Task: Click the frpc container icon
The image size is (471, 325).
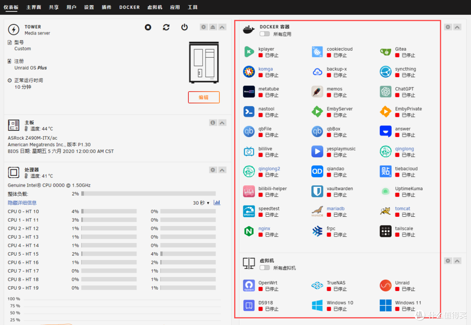Action: [317, 231]
